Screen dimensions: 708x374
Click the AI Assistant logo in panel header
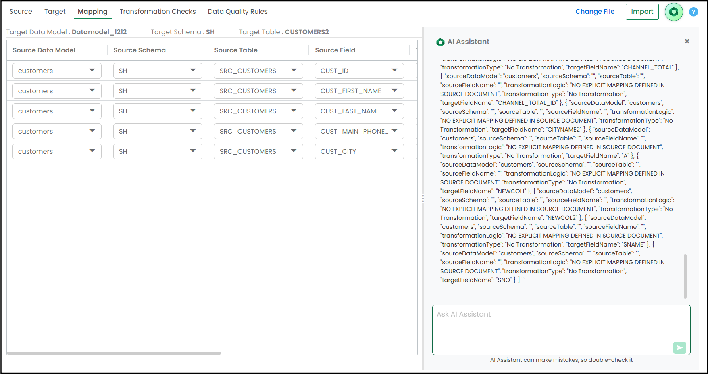point(440,42)
